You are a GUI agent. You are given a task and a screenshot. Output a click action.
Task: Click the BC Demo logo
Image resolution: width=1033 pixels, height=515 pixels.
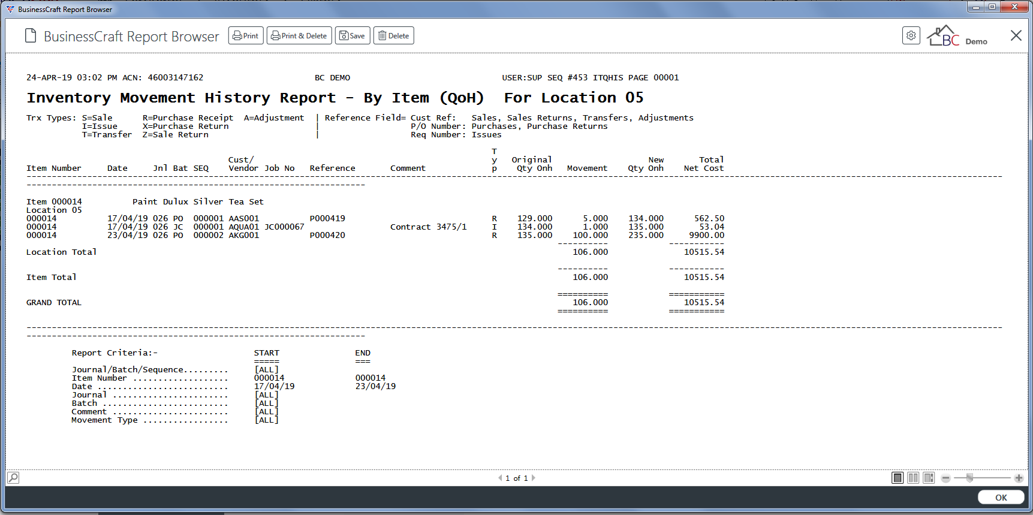957,36
